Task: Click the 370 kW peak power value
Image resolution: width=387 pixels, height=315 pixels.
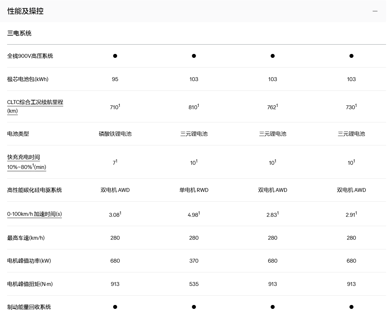Action: pos(194,261)
